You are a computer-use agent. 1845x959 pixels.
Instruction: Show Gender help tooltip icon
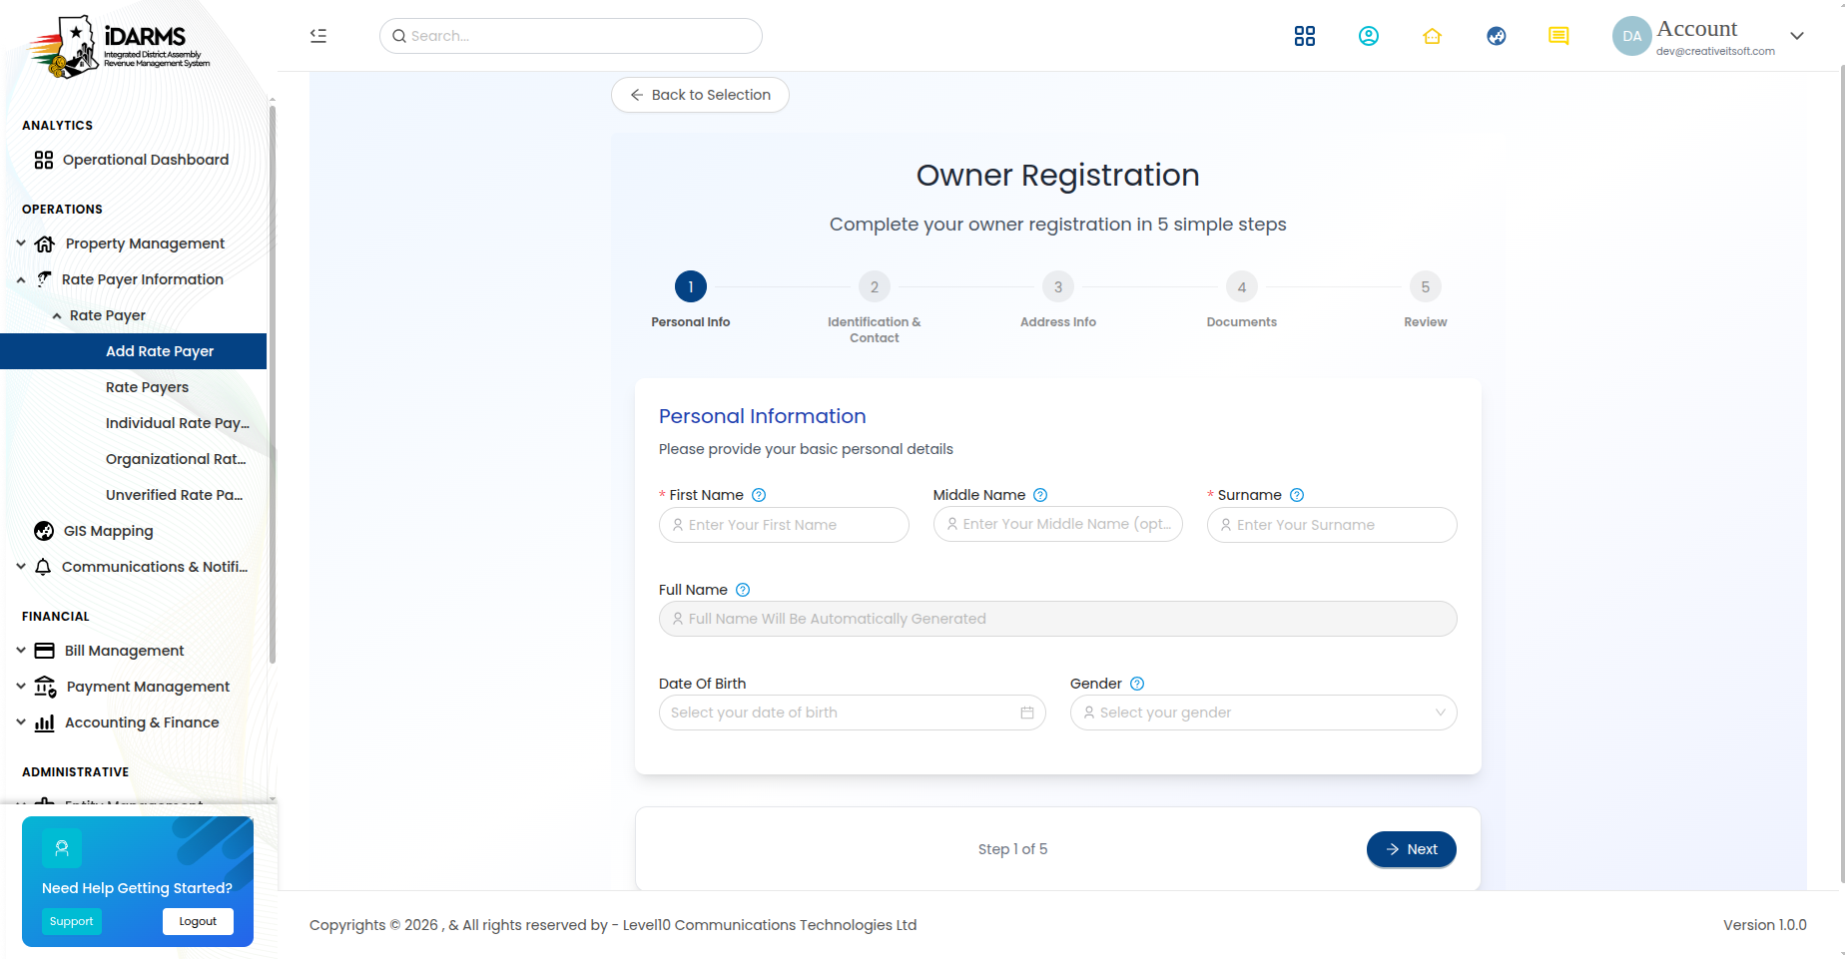tap(1137, 684)
